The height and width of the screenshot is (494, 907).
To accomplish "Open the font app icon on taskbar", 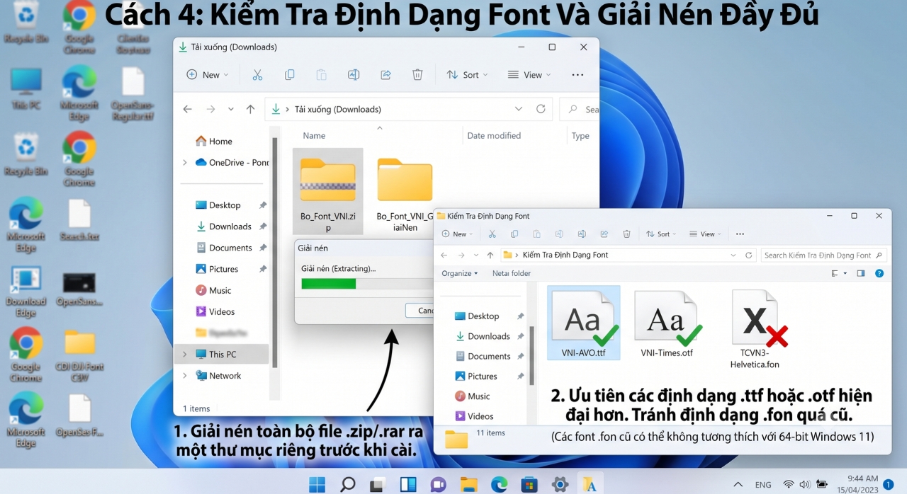I will tap(590, 484).
